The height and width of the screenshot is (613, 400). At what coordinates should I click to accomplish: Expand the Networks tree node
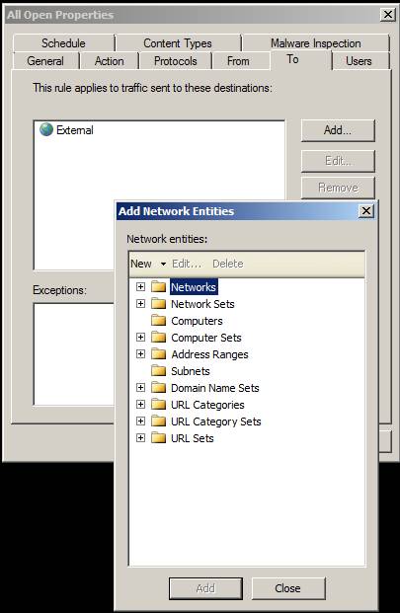click(141, 287)
